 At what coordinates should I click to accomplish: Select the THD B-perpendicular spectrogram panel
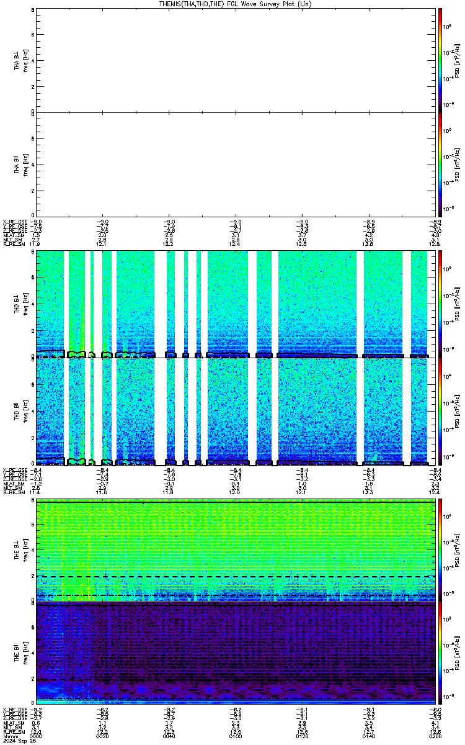235,304
